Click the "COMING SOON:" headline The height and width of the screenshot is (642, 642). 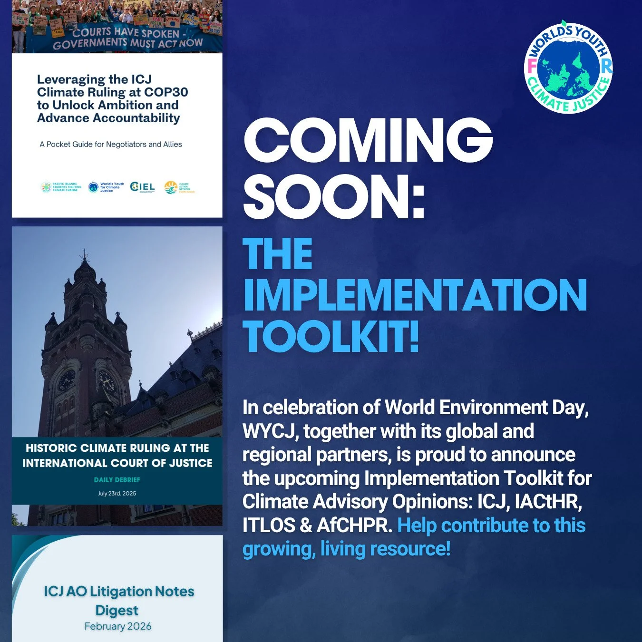point(368,167)
